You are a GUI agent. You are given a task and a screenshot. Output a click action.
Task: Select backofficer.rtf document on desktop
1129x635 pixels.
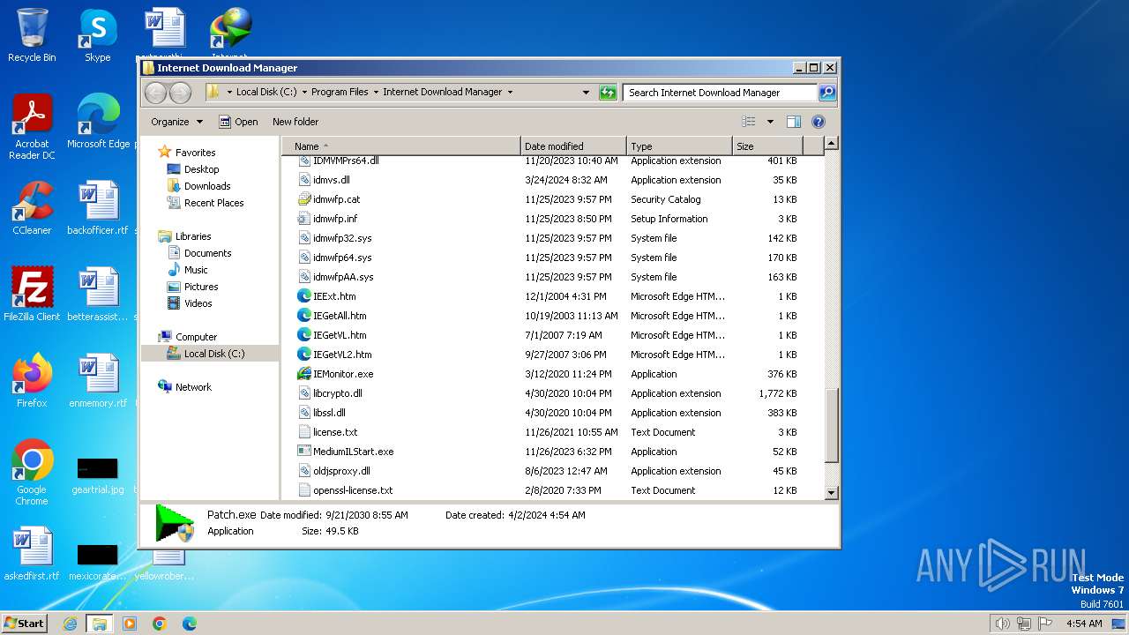tap(98, 208)
